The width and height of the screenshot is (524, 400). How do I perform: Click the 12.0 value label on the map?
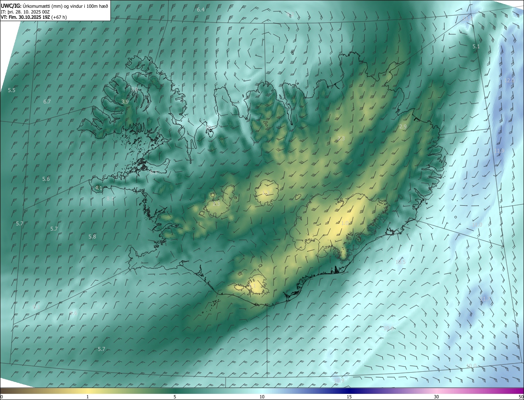point(509,81)
